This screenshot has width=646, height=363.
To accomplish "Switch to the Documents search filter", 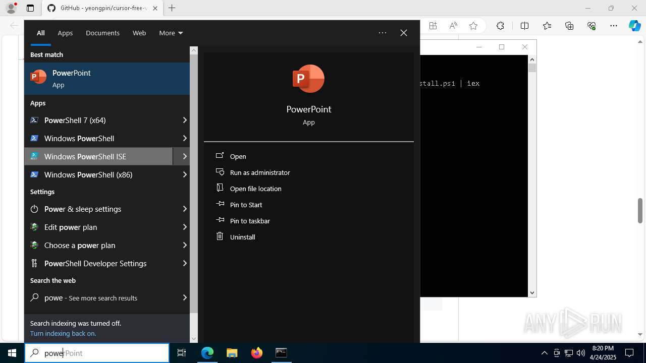I will (102, 33).
